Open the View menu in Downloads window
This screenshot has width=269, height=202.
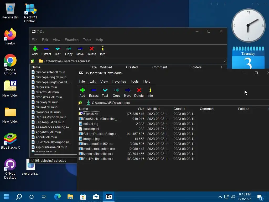[x=104, y=82]
